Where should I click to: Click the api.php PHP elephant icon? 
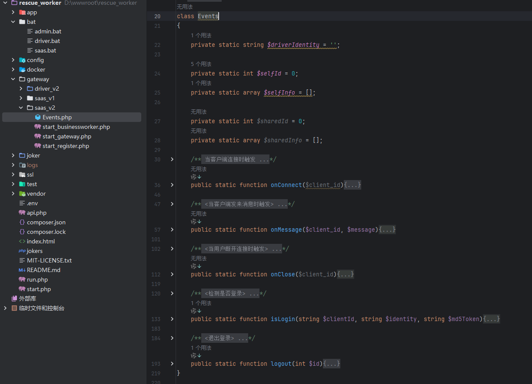coord(22,213)
